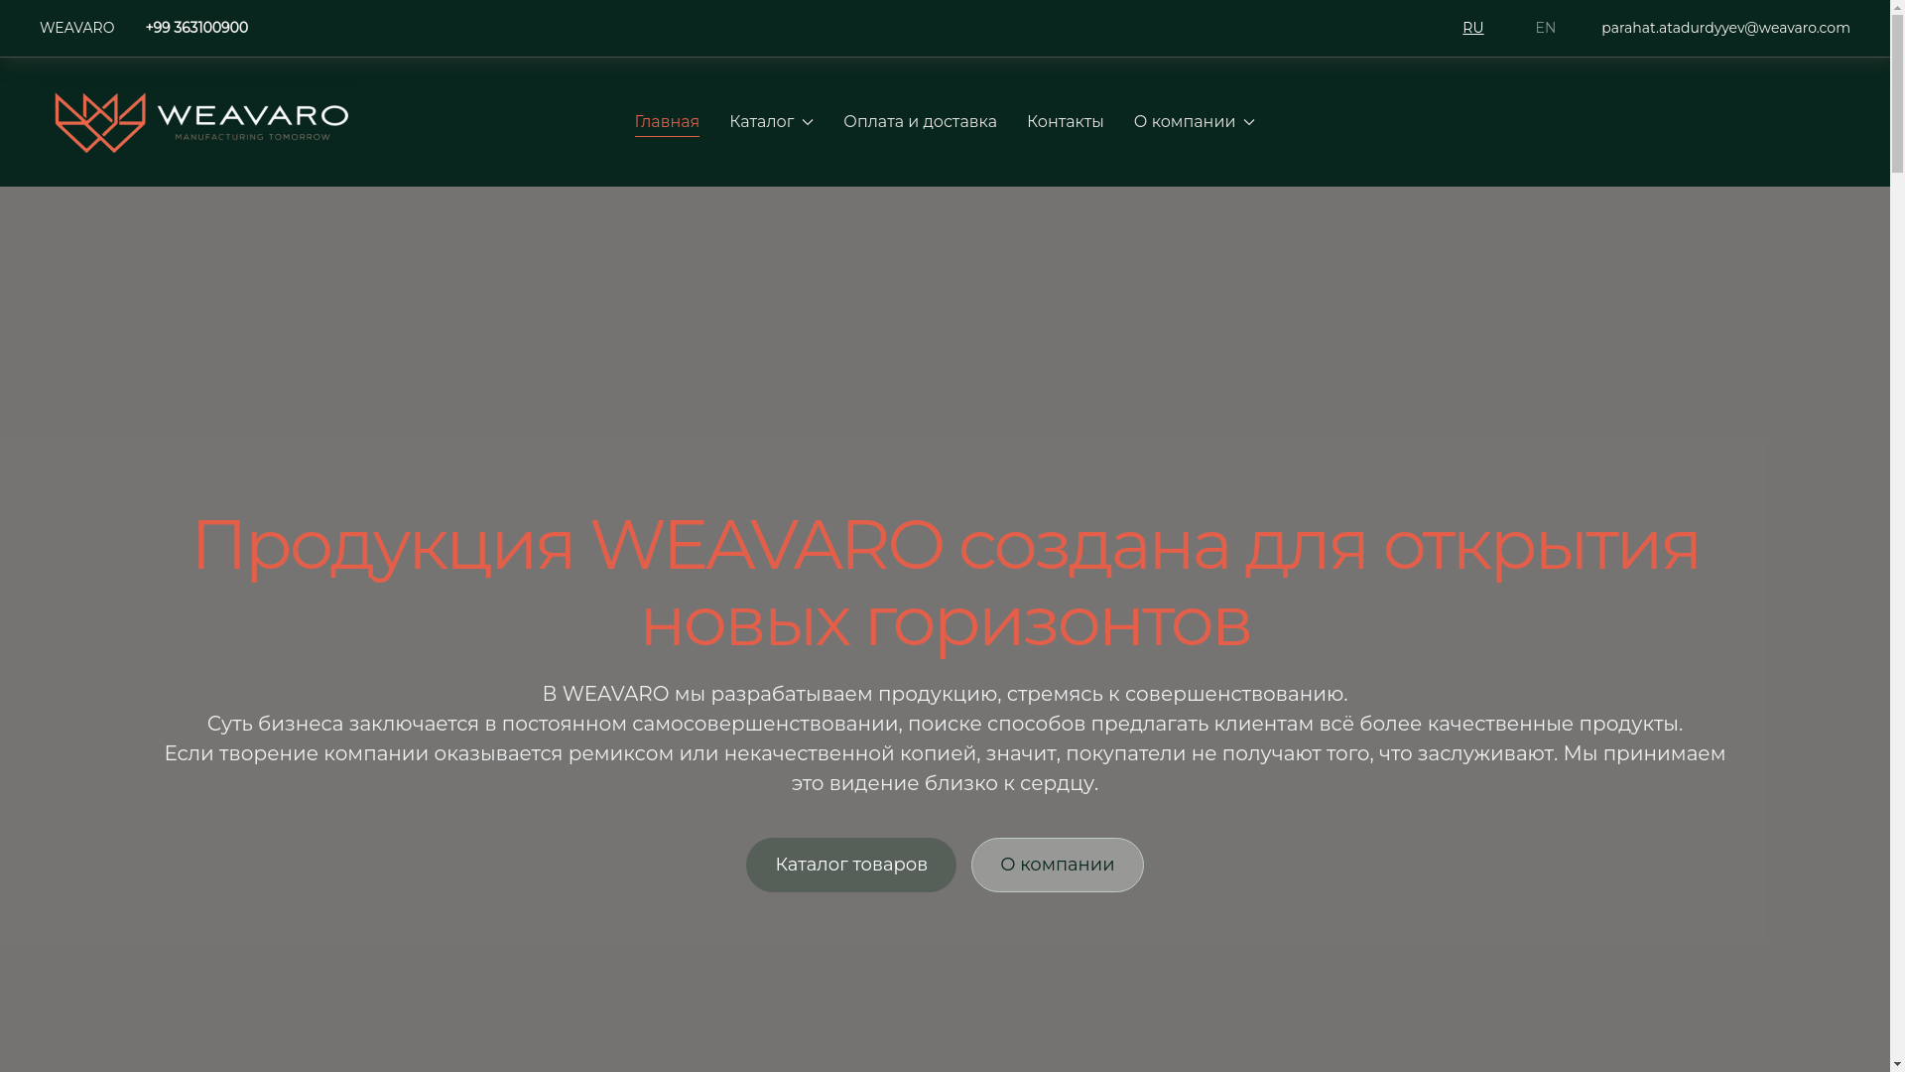
Task: Click the WEAVARO text in top bar
Action: point(76,28)
